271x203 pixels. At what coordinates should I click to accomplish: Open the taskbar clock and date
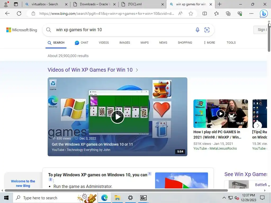(x=249, y=198)
